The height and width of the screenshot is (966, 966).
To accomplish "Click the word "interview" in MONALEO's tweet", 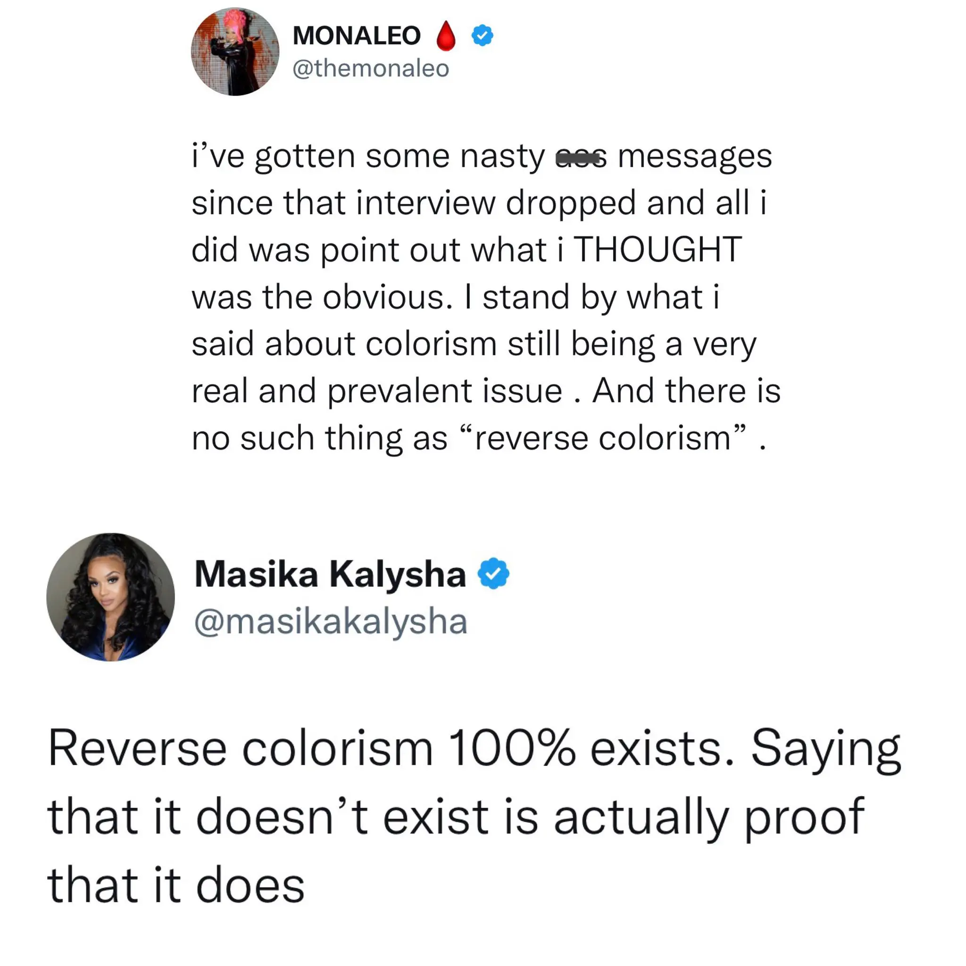I will pyautogui.click(x=425, y=203).
